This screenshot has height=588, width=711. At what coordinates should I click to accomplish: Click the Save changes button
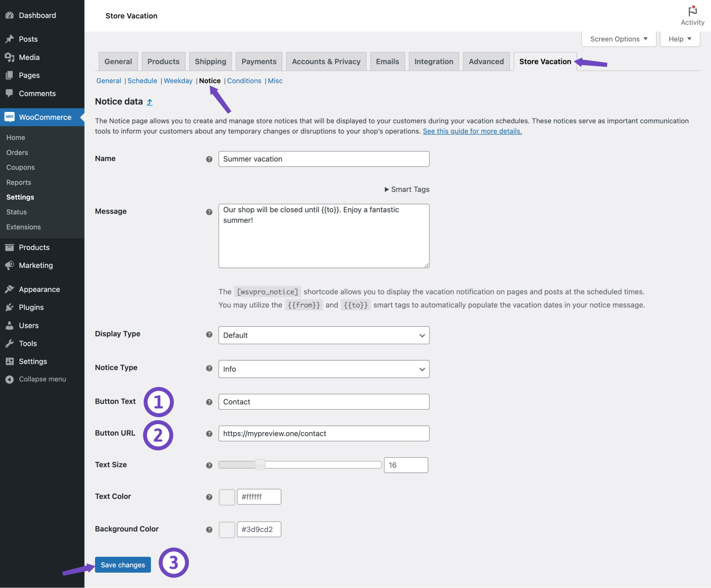pyautogui.click(x=123, y=564)
